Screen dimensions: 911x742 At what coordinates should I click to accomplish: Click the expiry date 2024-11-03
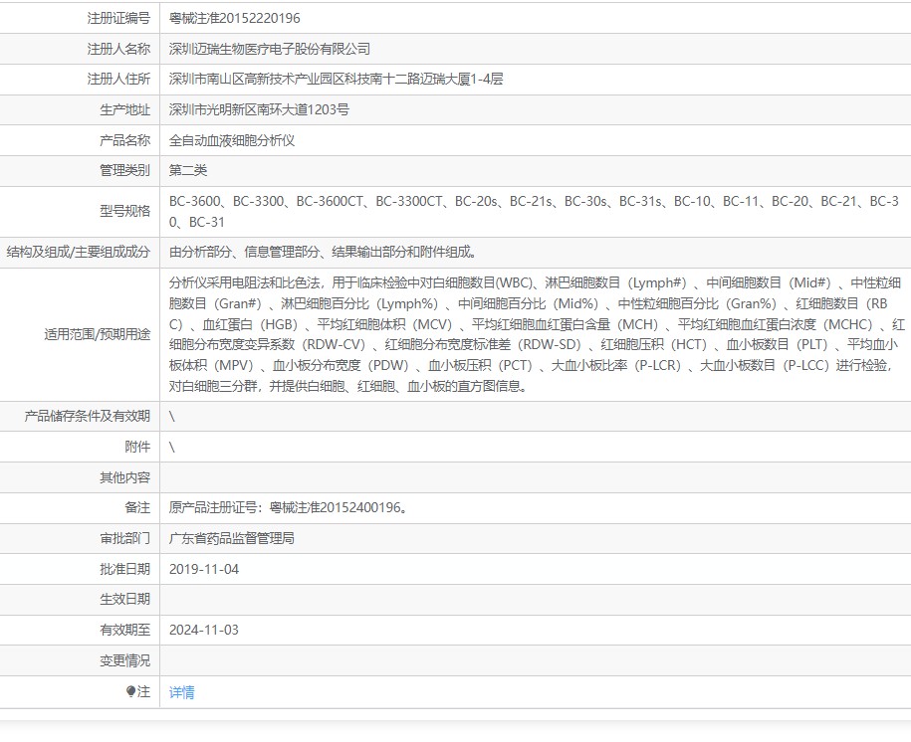204,630
